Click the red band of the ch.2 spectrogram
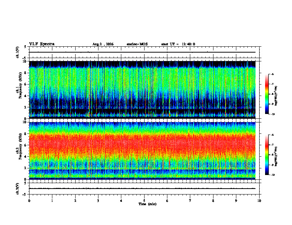This screenshot has width=292, height=225. (x=142, y=143)
